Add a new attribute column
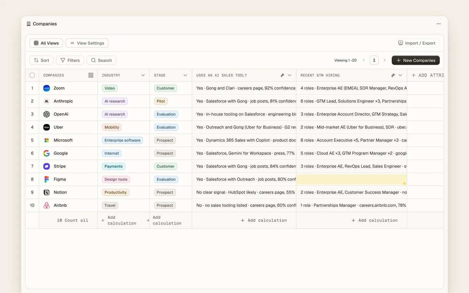 coord(427,75)
